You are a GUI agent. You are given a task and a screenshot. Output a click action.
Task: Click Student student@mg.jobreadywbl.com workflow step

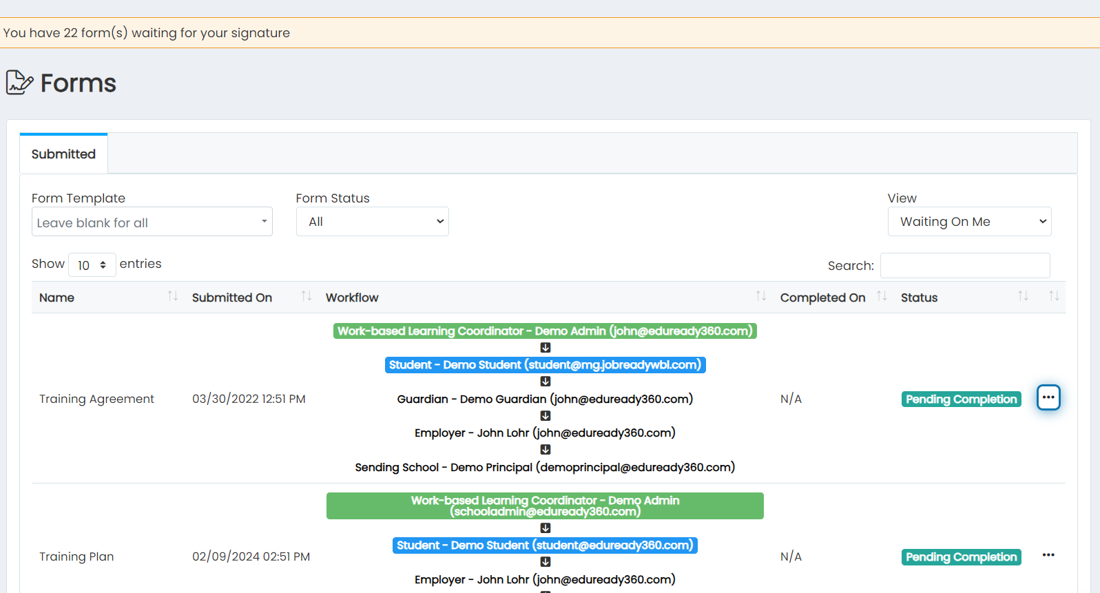pyautogui.click(x=545, y=365)
